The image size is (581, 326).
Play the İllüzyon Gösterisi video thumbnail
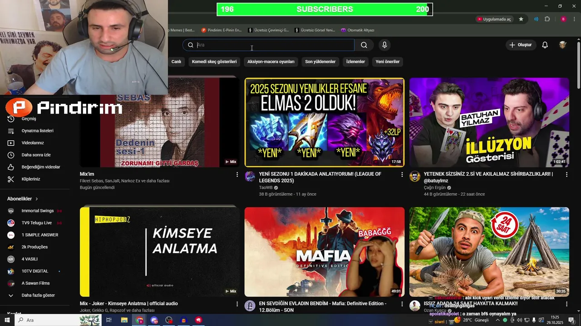pos(489,122)
